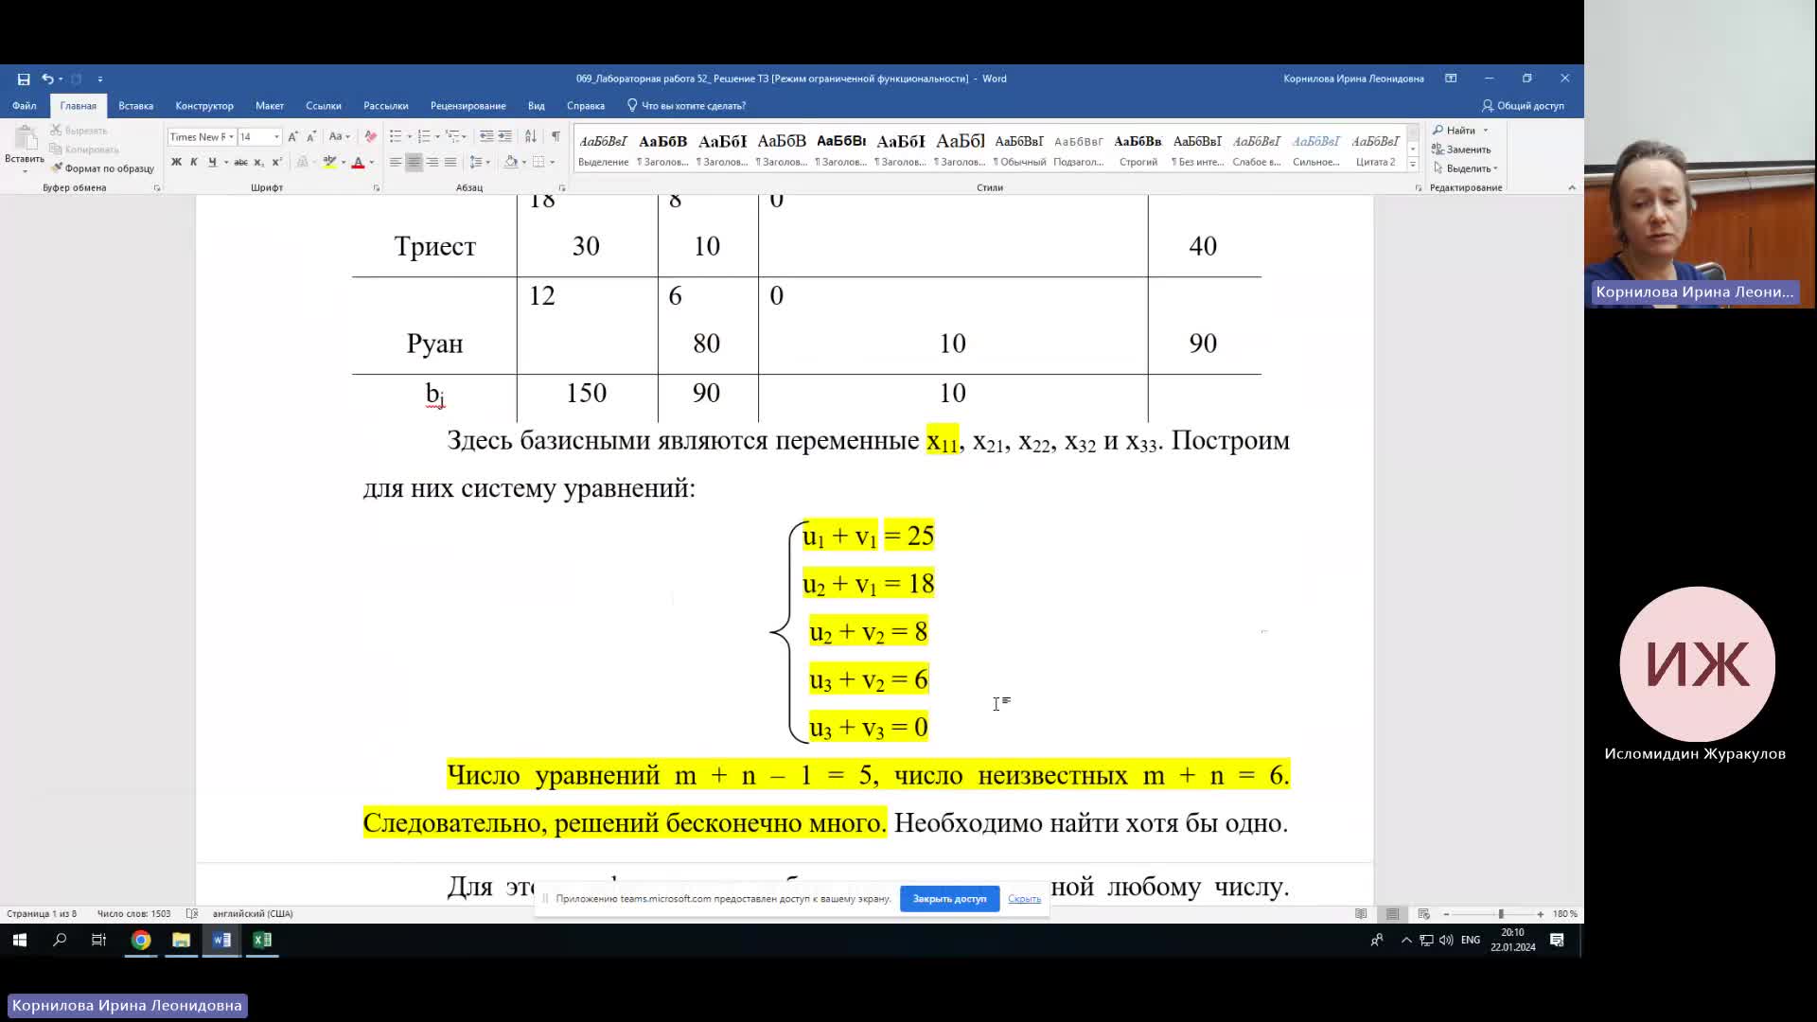Click the proofing status icon in the status bar
Screen dimensions: 1817x1022
pos(192,913)
